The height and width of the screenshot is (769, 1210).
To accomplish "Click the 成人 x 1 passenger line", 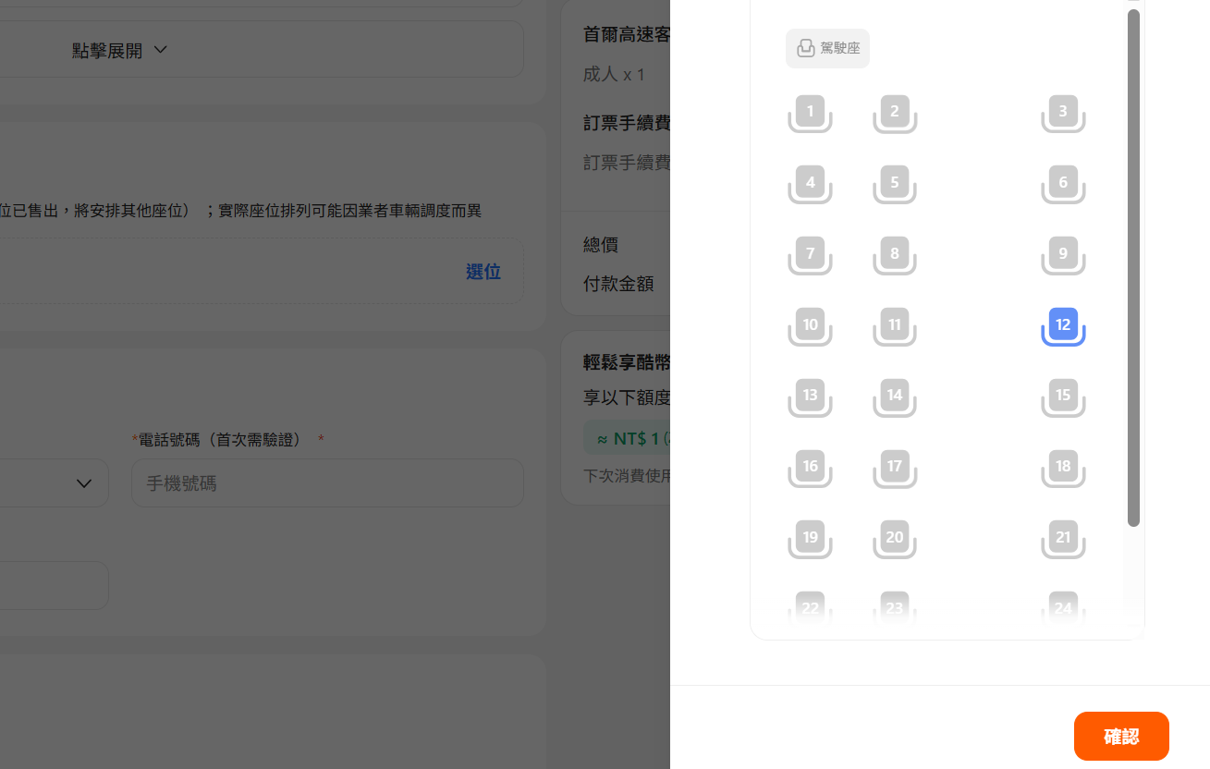I will [x=614, y=74].
